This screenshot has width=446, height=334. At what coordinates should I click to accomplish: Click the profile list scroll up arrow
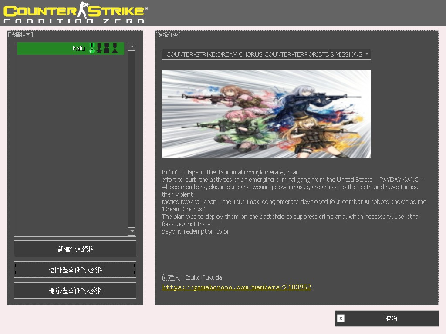132,47
